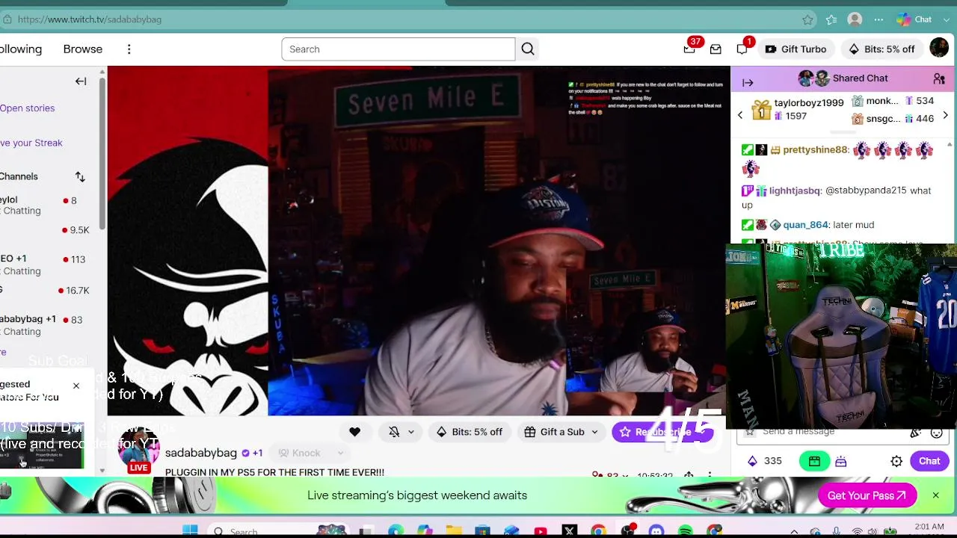Focus the Twitch Search input field

pyautogui.click(x=399, y=49)
